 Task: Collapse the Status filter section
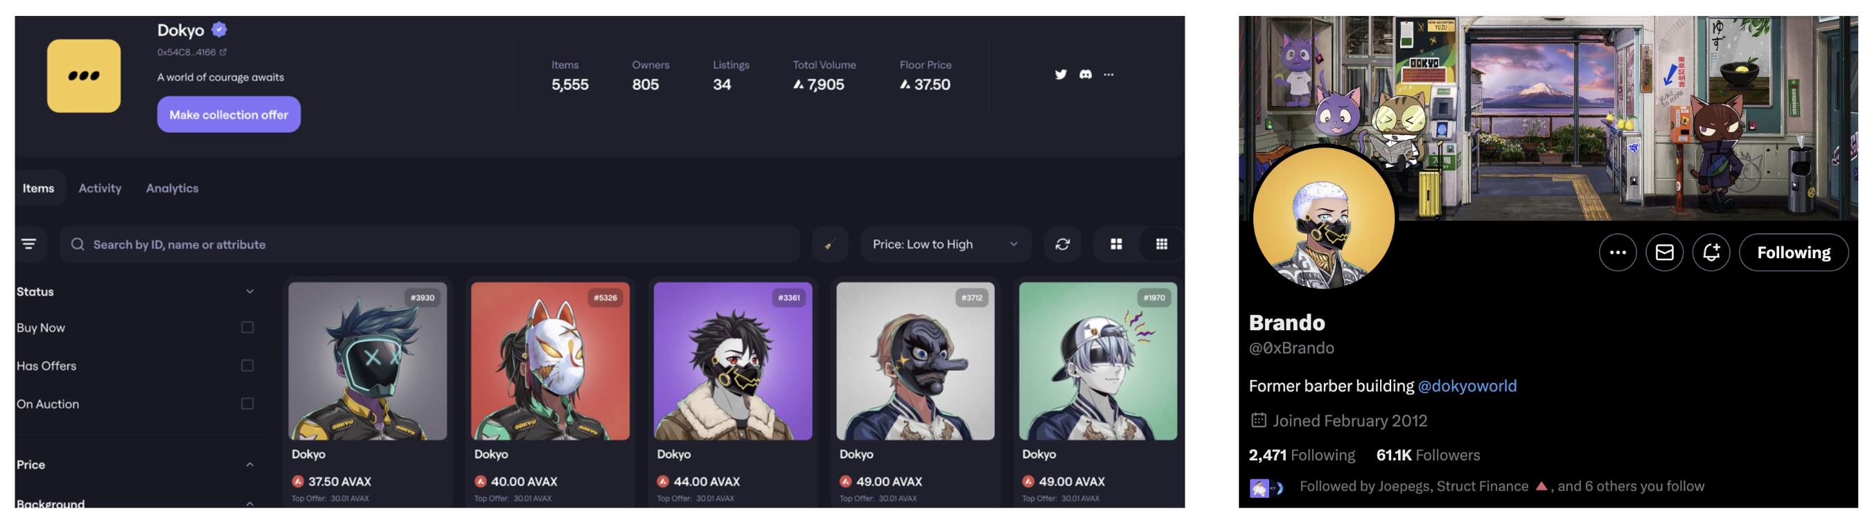(249, 291)
